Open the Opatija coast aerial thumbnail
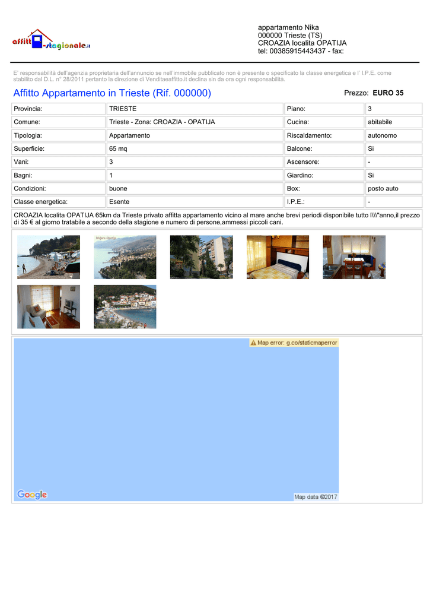Screen dimensions: 430x608 click(x=125, y=257)
